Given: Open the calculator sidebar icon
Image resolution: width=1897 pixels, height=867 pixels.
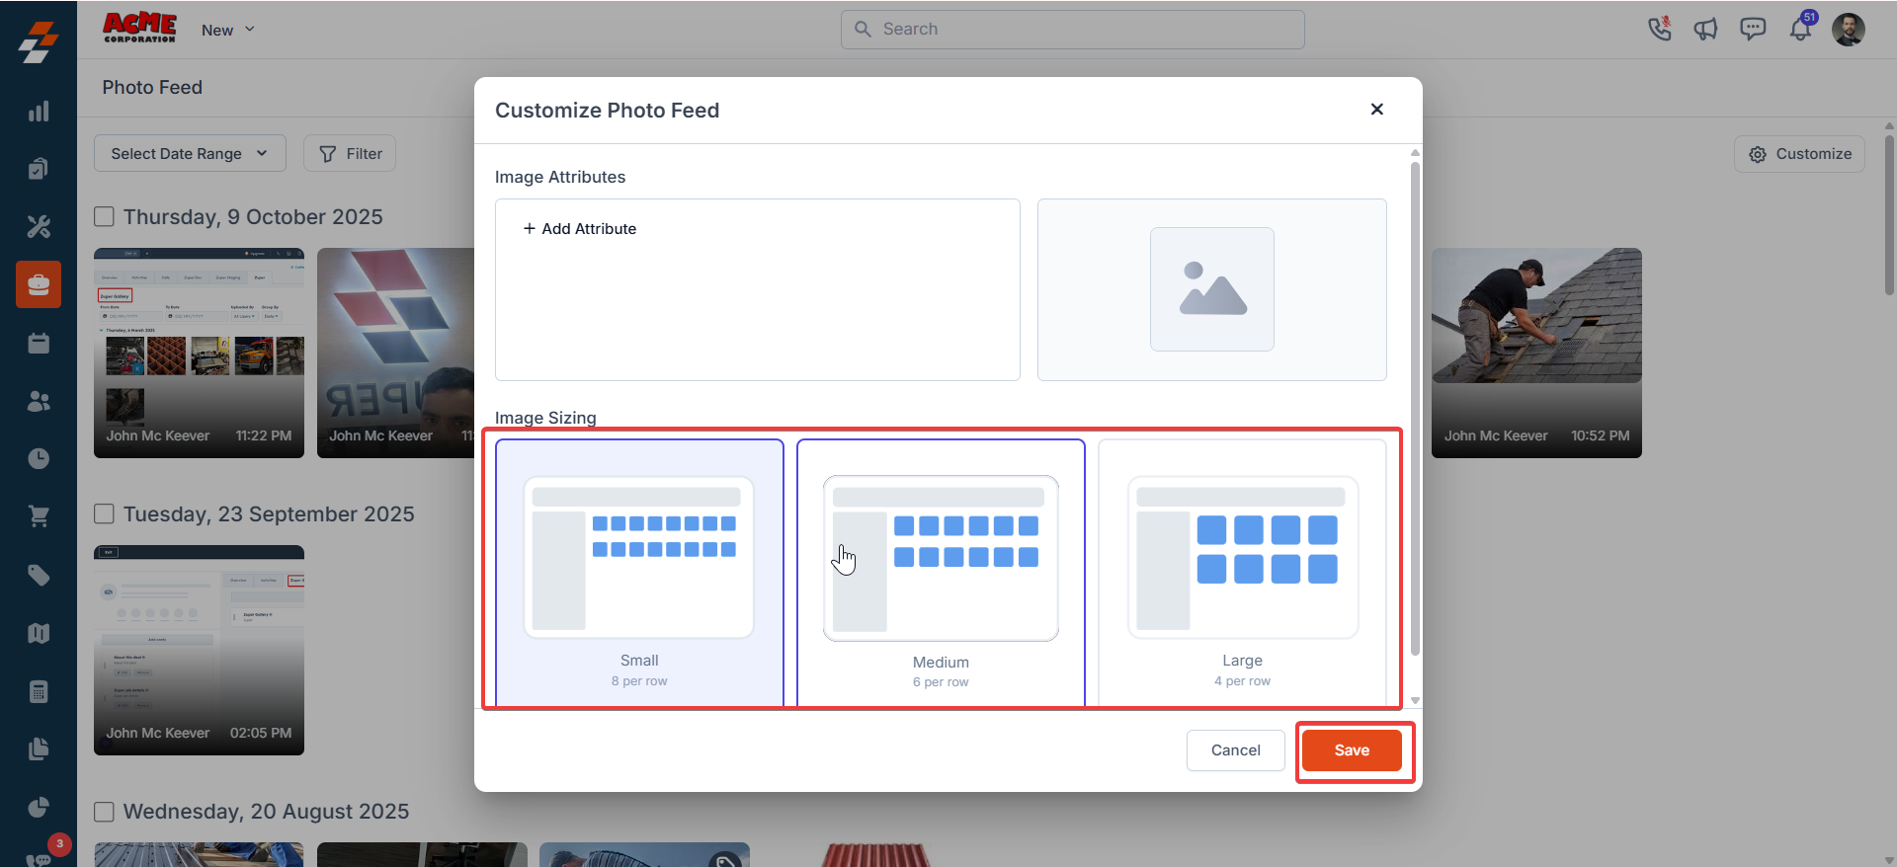Looking at the screenshot, I should [x=39, y=691].
